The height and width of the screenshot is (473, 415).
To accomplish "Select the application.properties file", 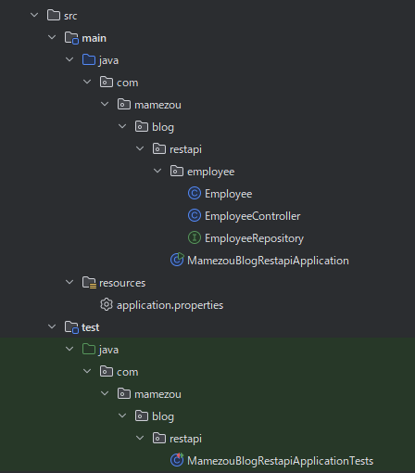I will (170, 305).
